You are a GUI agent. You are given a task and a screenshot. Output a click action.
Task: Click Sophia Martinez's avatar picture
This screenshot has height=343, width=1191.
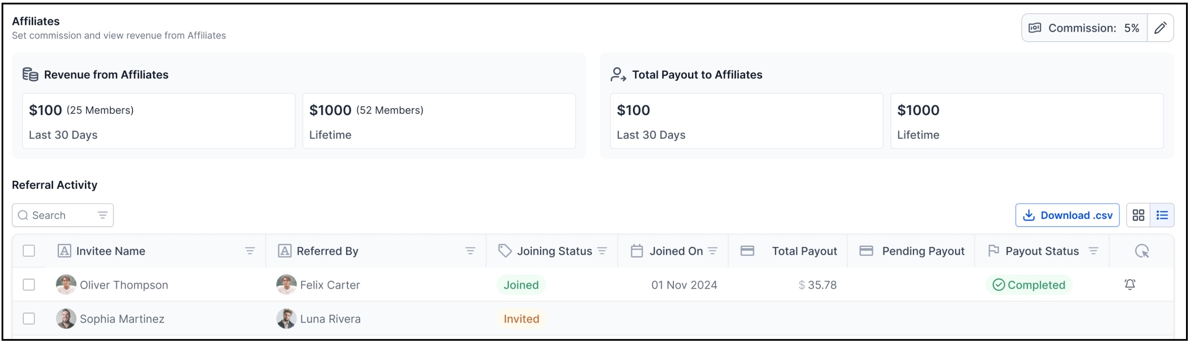point(66,319)
